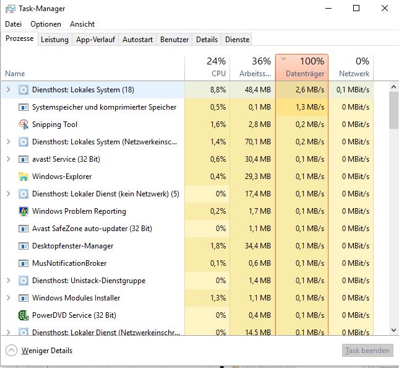Screen dimensions: 399x368
Task: Click the scrollbar down arrow
Action: click(x=393, y=330)
